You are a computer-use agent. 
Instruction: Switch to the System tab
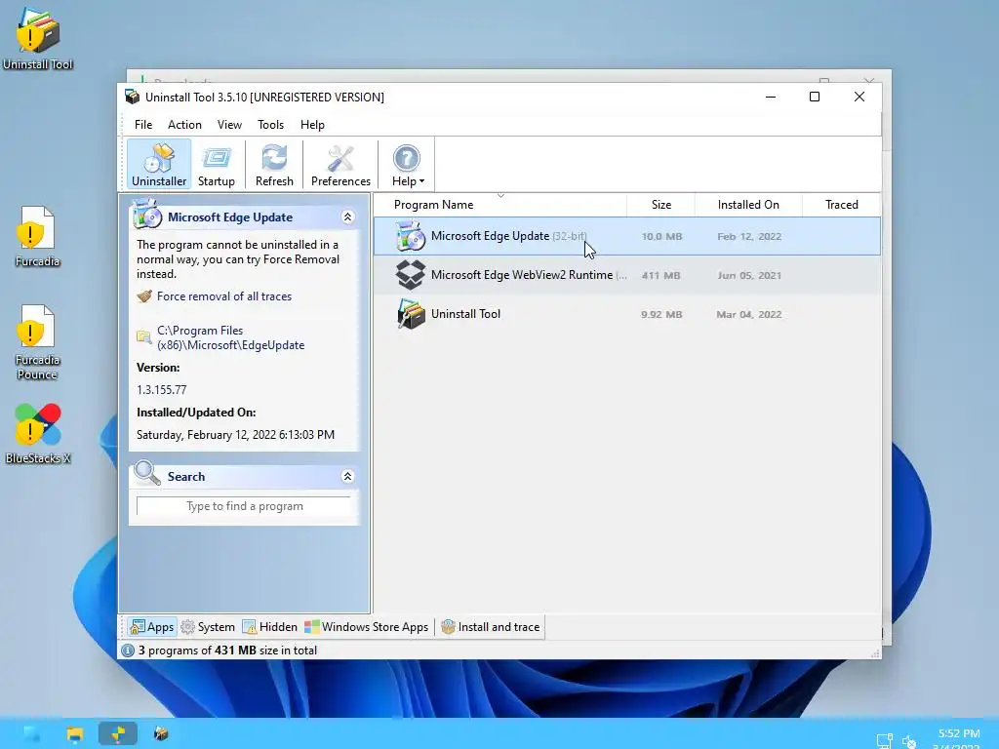click(x=208, y=627)
